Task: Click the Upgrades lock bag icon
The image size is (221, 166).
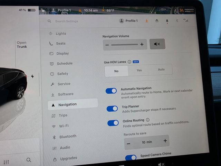Action: tap(55, 159)
